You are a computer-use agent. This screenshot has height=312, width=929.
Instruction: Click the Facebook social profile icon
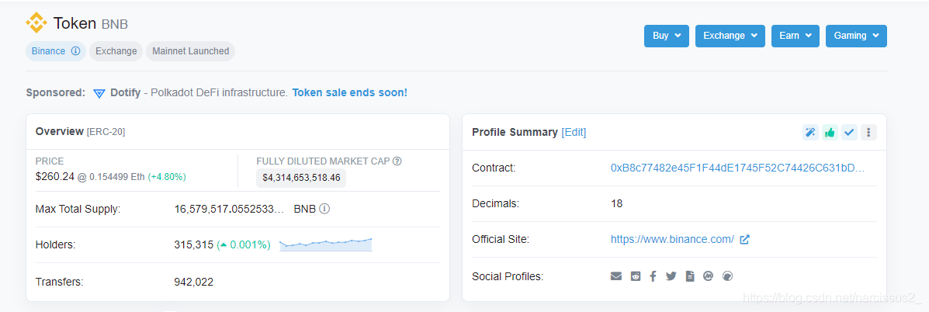653,276
